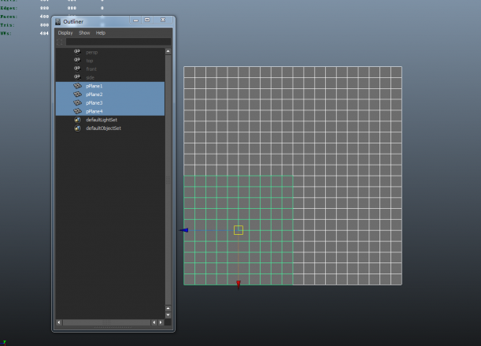Screen dimensions: 481x346
Task: Click the Outliner vertical scrollbar track
Action: (x=168, y=180)
